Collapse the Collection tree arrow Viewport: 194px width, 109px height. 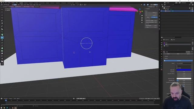coord(163,8)
